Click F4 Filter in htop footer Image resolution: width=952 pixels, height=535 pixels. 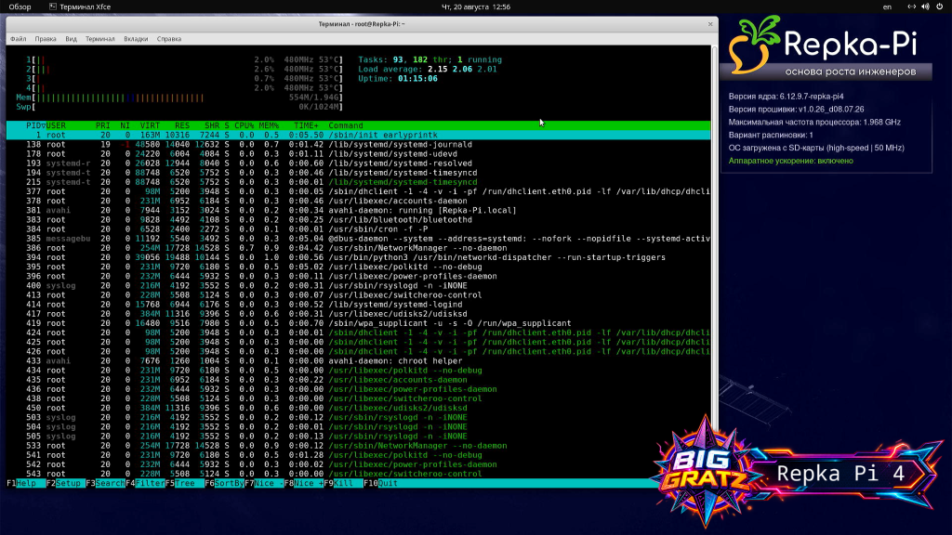click(145, 483)
